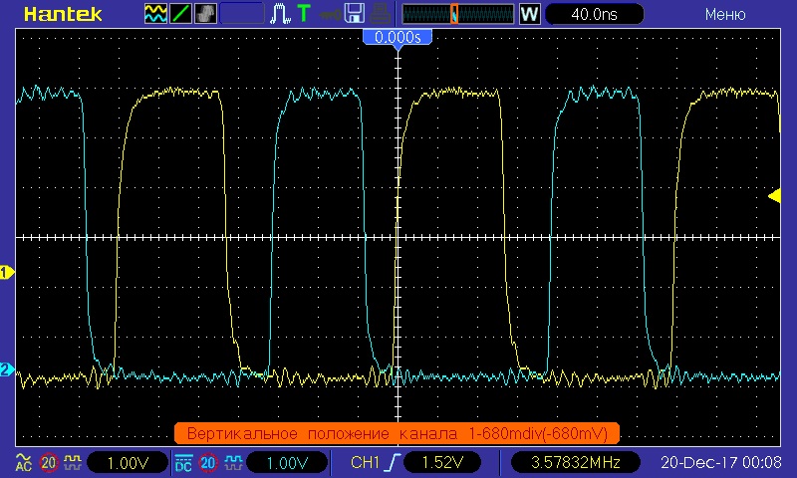Screen dimensions: 797x478
Task: Click the waveform memory position overview bar
Action: 458,14
